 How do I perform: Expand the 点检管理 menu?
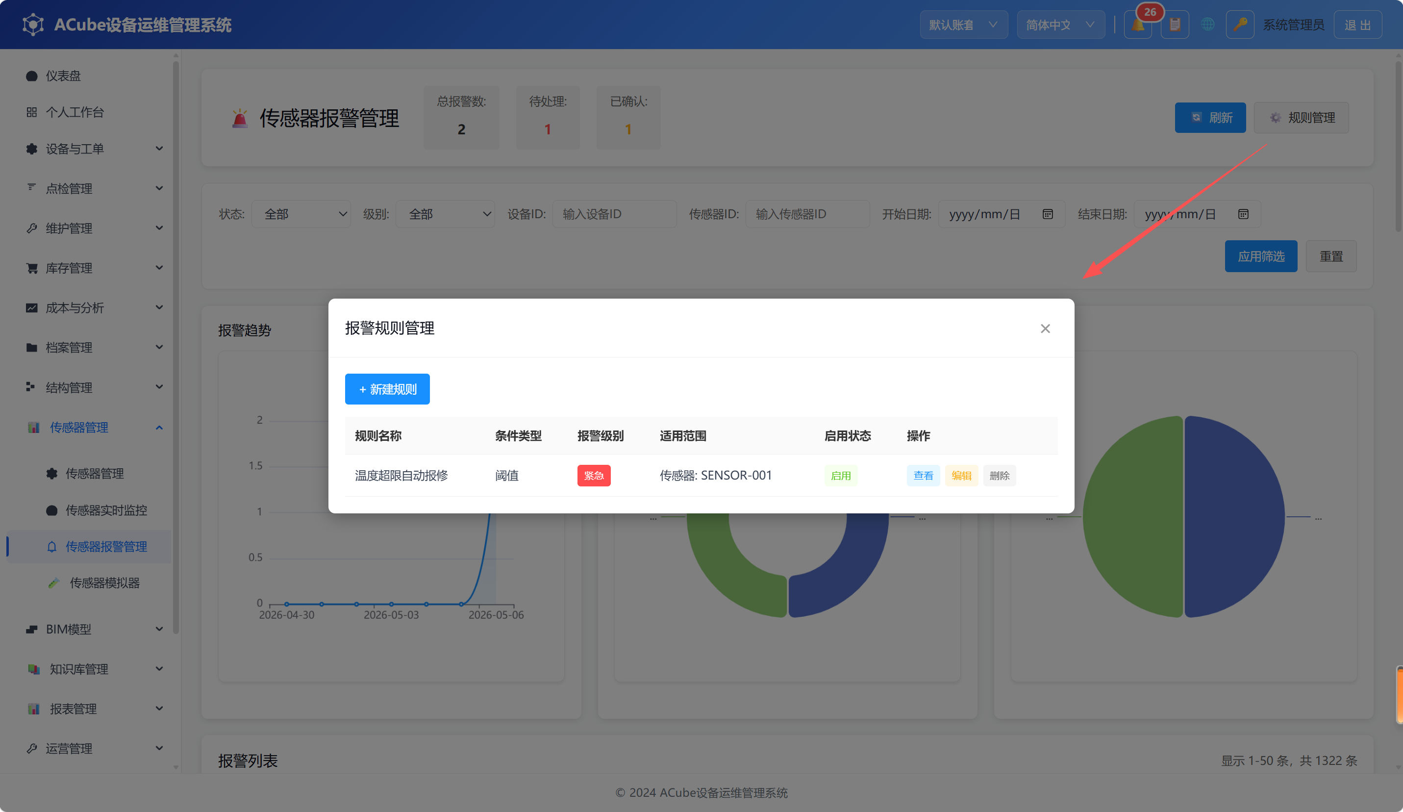[95, 189]
